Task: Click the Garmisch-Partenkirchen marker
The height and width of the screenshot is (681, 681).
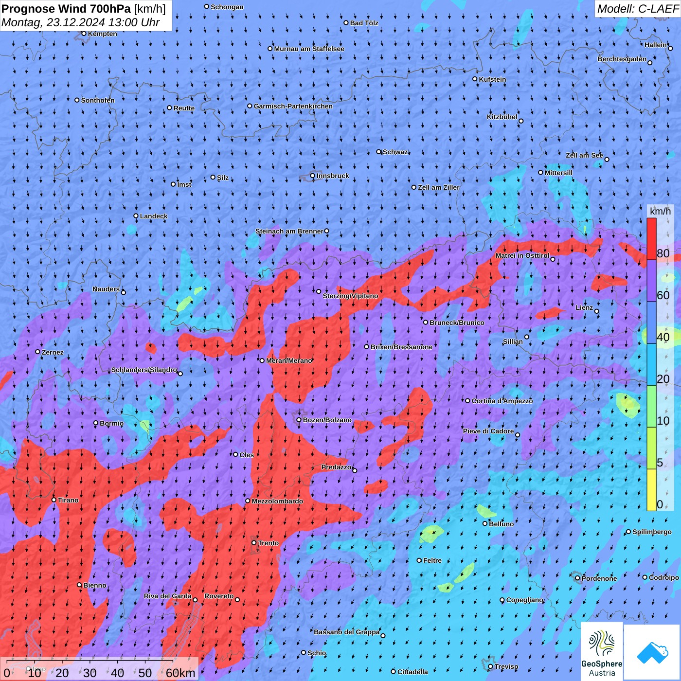Action: pos(250,106)
